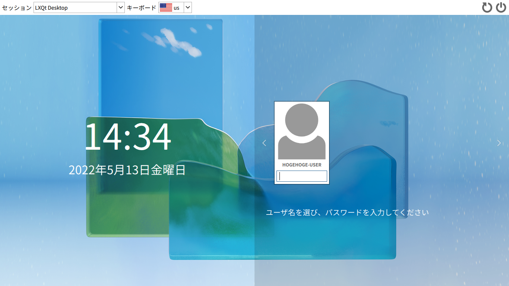Screen dimensions: 509x286
Task: Click the セッション label
Action: pos(17,7)
